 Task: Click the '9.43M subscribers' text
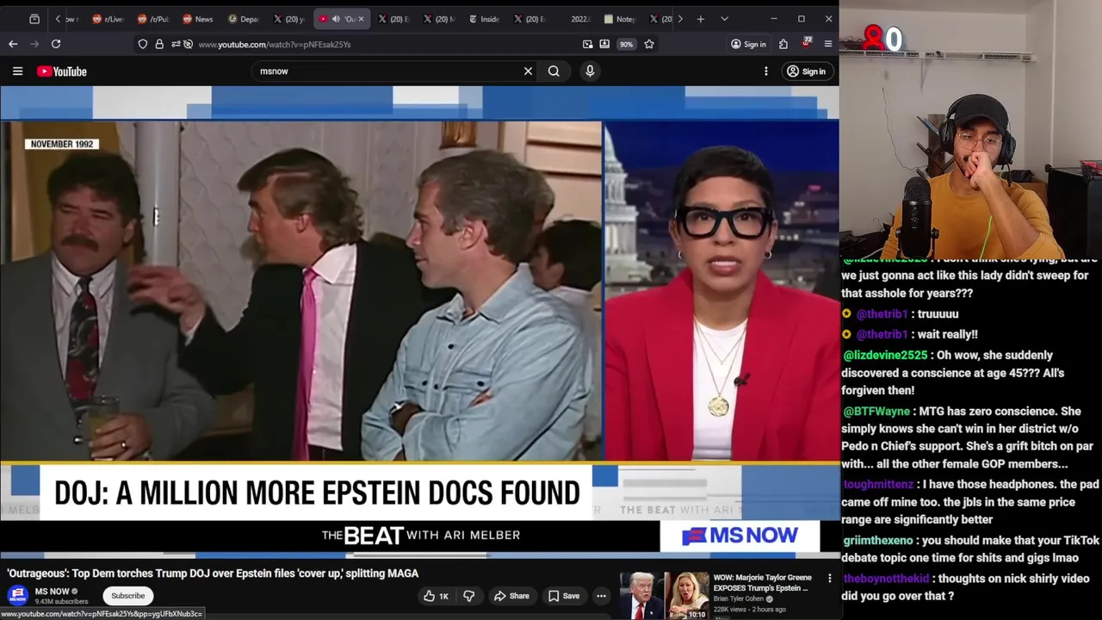tap(61, 602)
